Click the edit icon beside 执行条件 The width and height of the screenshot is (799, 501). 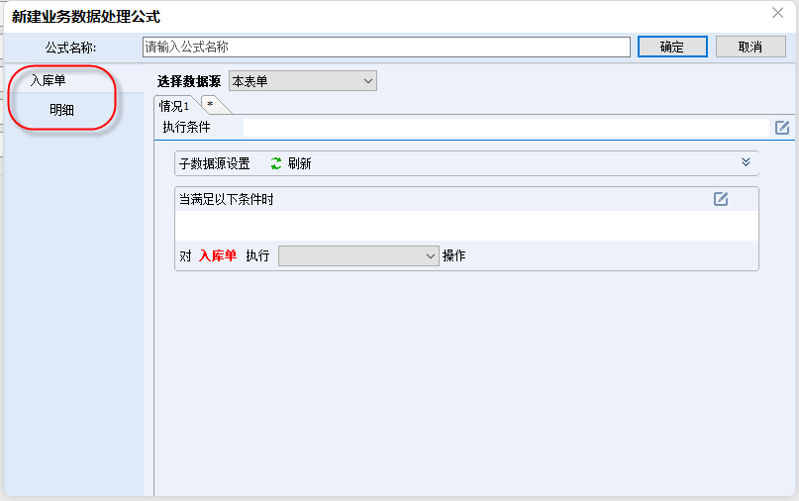click(x=782, y=128)
